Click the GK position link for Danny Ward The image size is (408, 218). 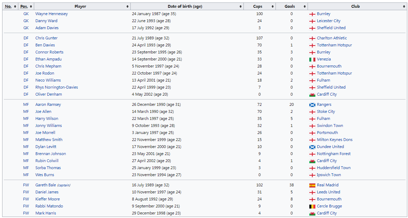coord(26,21)
